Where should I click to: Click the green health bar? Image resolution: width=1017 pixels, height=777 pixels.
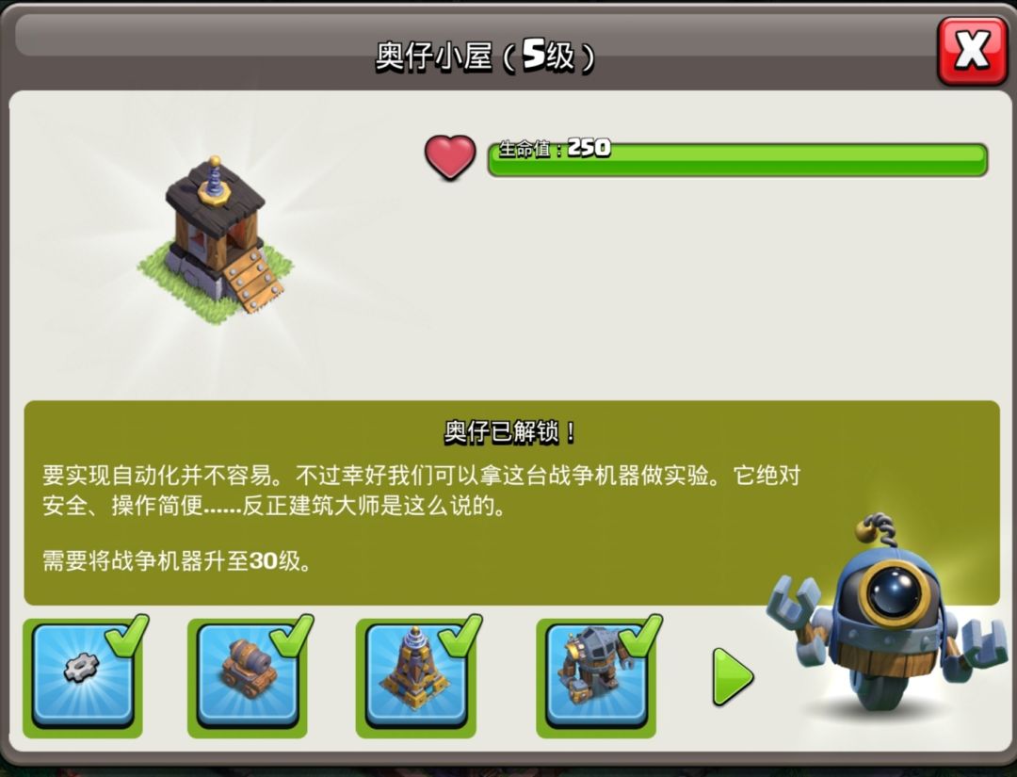tap(737, 159)
